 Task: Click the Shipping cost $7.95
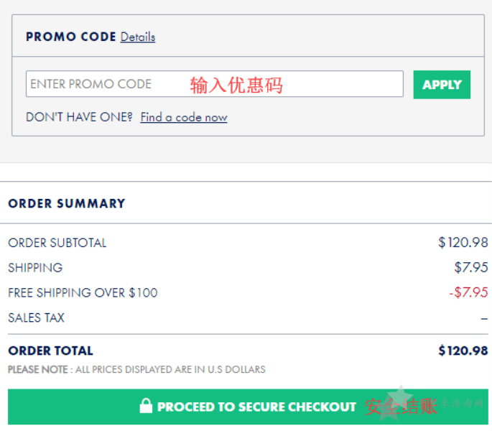[x=471, y=267]
